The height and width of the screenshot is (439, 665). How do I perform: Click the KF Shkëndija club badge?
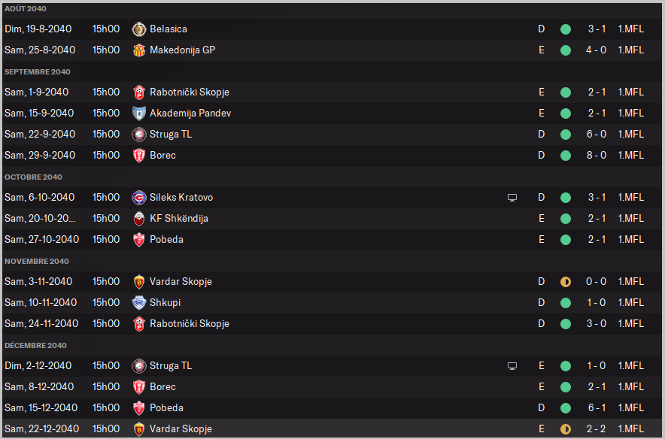138,219
